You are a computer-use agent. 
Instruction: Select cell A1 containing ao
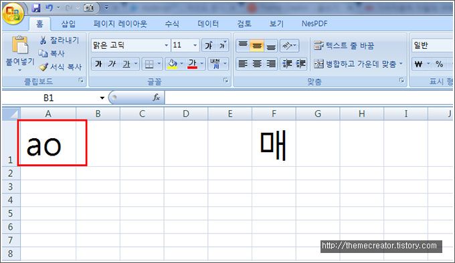[x=48, y=144]
